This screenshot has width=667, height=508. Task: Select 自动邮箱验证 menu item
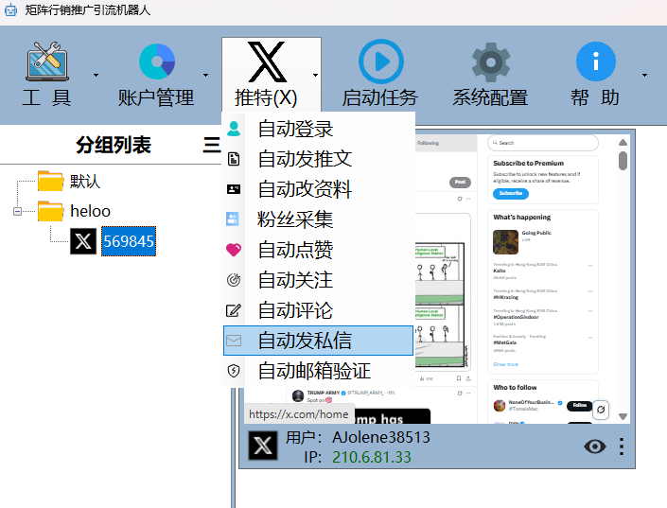click(x=318, y=371)
